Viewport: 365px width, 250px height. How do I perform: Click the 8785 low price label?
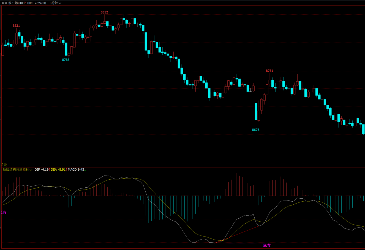[x=66, y=60]
